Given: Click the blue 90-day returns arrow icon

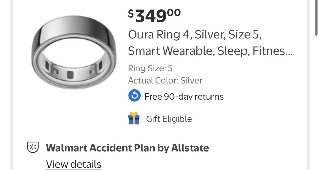Looking at the screenshot, I should pyautogui.click(x=134, y=96).
